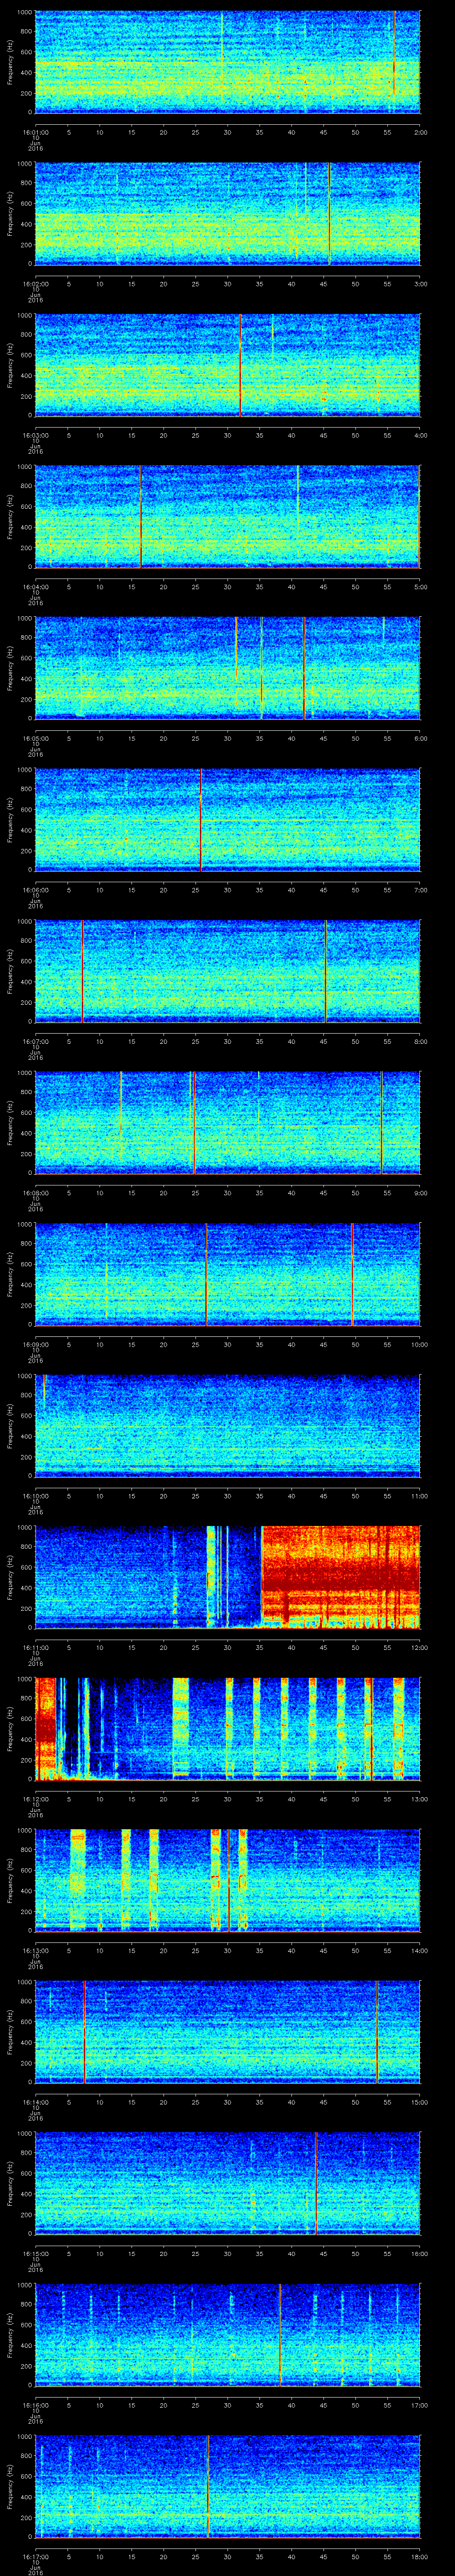Select the spectrogram panel starting at 16:05:00
Image resolution: width=455 pixels, height=2576 pixels.
pyautogui.click(x=227, y=668)
